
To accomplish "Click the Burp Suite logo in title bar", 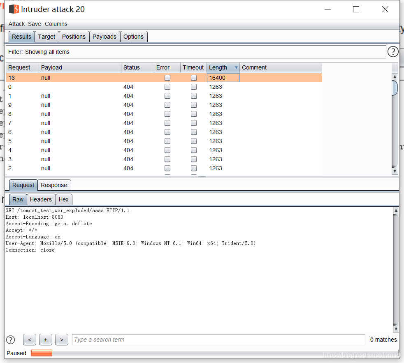I will pos(14,9).
